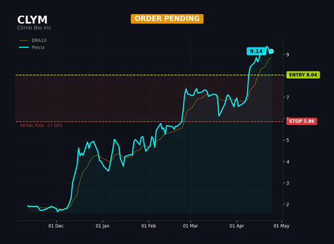Click the 9.14 current price label
This screenshot has height=244, width=334.
(257, 51)
